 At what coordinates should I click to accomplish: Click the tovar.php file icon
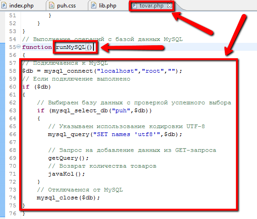[134, 6]
